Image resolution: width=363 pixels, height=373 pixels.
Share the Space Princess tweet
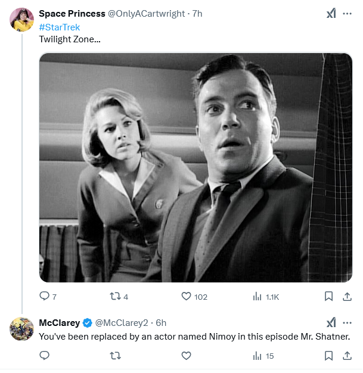tap(347, 296)
